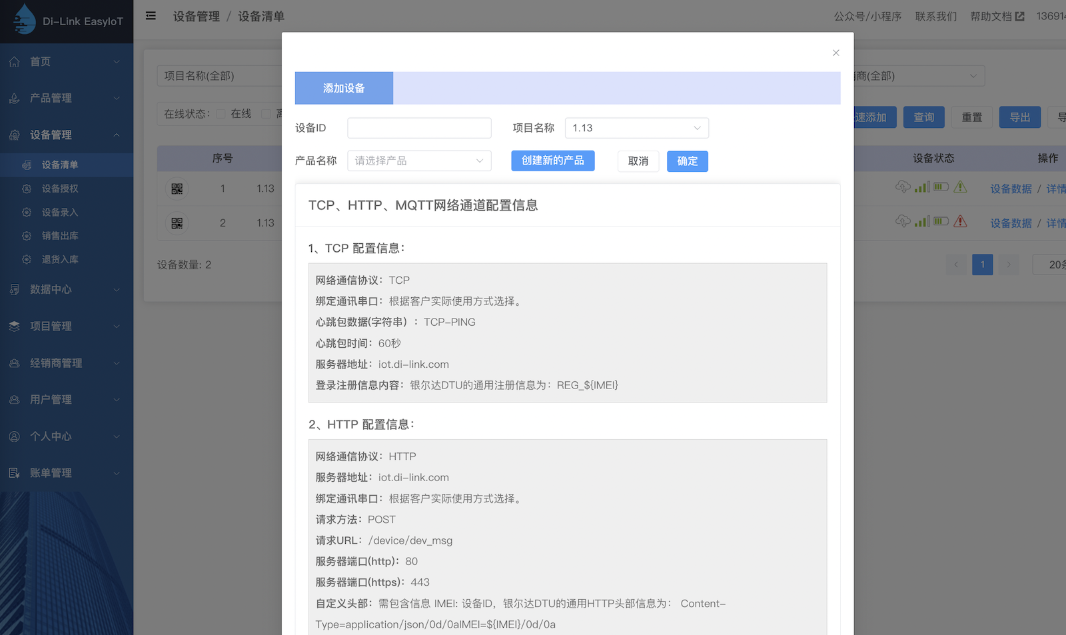
Task: Click the 设备状态 column header
Action: click(933, 158)
